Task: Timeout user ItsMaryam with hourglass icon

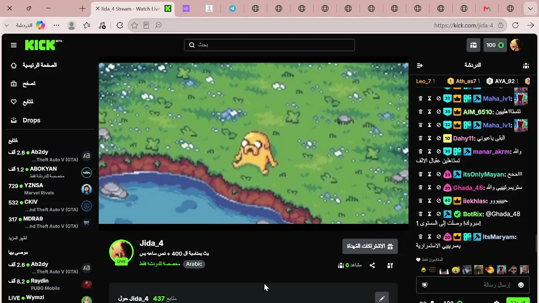Action: coord(430,237)
